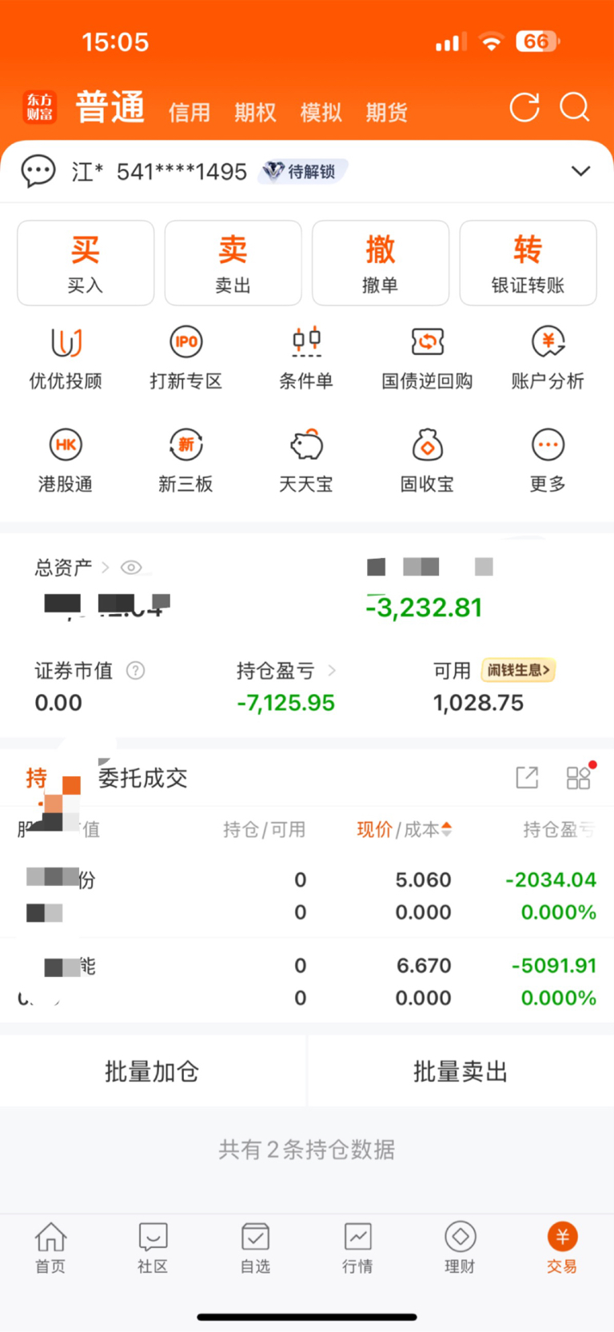Image resolution: width=614 pixels, height=1332 pixels.
Task: Tap the share/export icon in holdings header
Action: point(527,777)
